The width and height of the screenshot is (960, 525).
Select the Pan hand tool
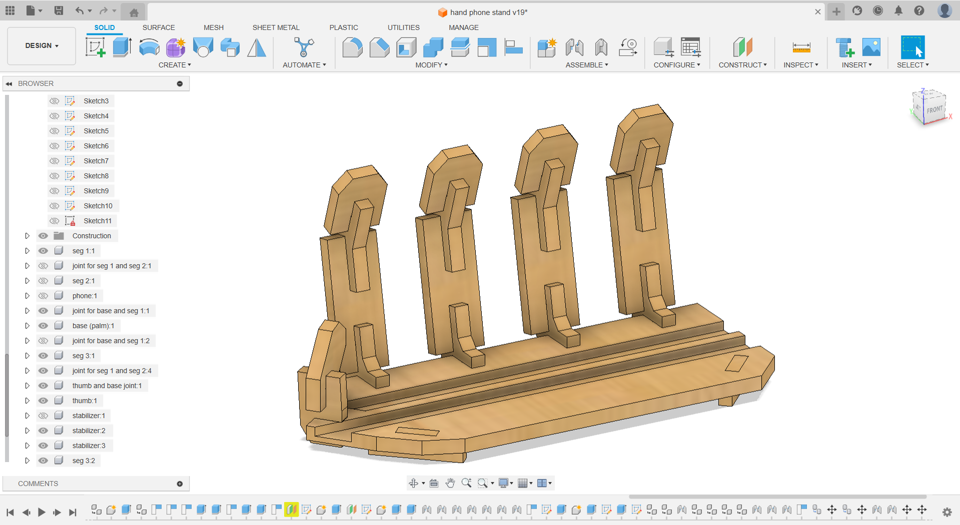tap(450, 483)
